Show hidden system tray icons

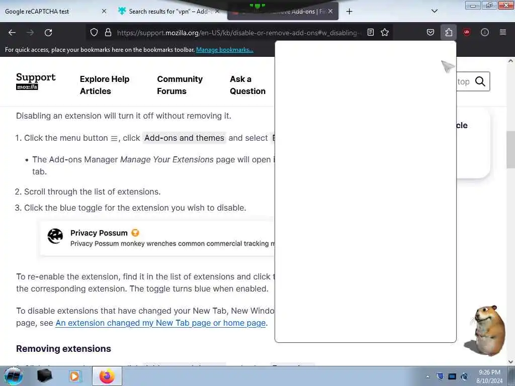point(427,376)
